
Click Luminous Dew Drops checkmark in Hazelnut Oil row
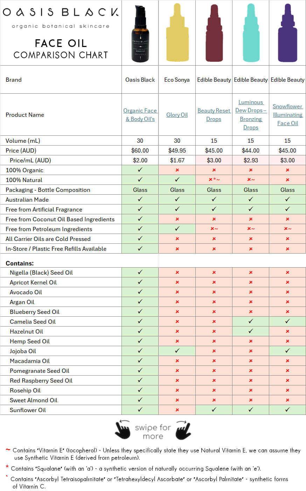(251, 331)
